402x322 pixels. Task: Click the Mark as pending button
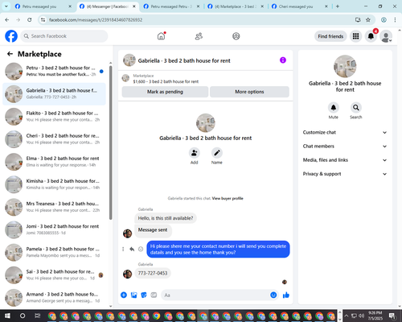pos(165,92)
